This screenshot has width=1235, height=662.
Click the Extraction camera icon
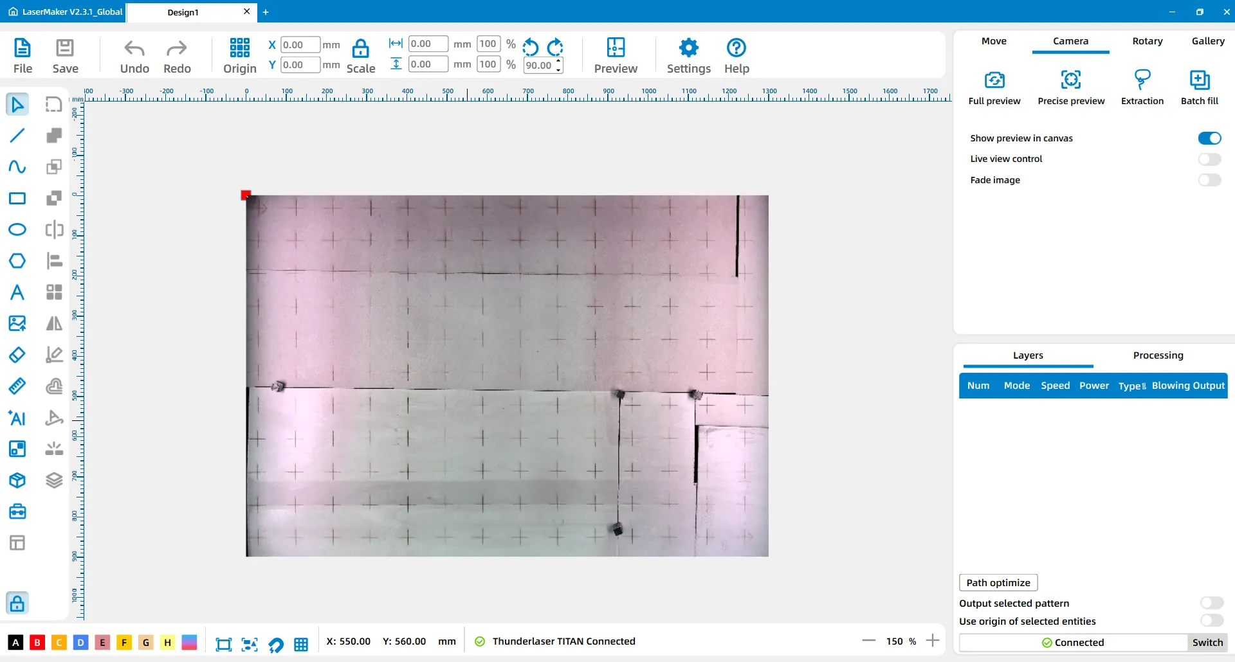point(1142,80)
